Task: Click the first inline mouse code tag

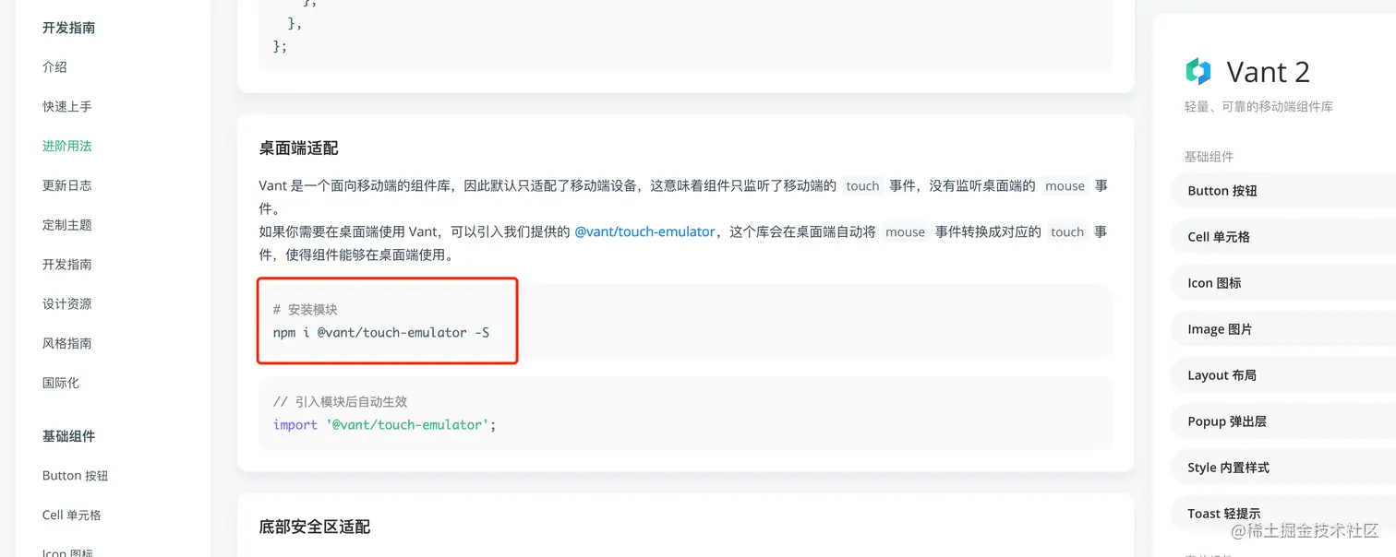Action: [x=1065, y=185]
